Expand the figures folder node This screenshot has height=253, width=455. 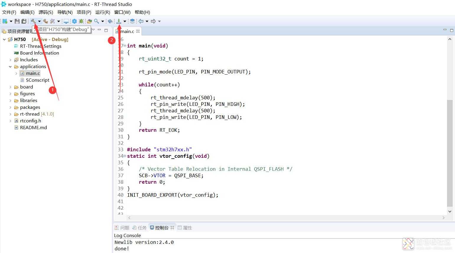click(x=10, y=94)
